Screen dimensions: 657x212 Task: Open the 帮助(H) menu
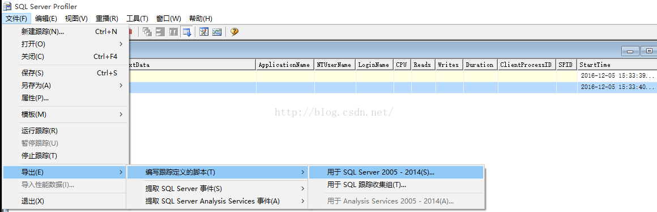[200, 19]
